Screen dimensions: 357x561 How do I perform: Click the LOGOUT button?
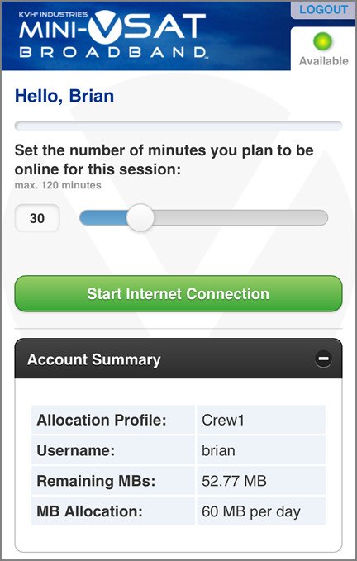click(x=323, y=10)
